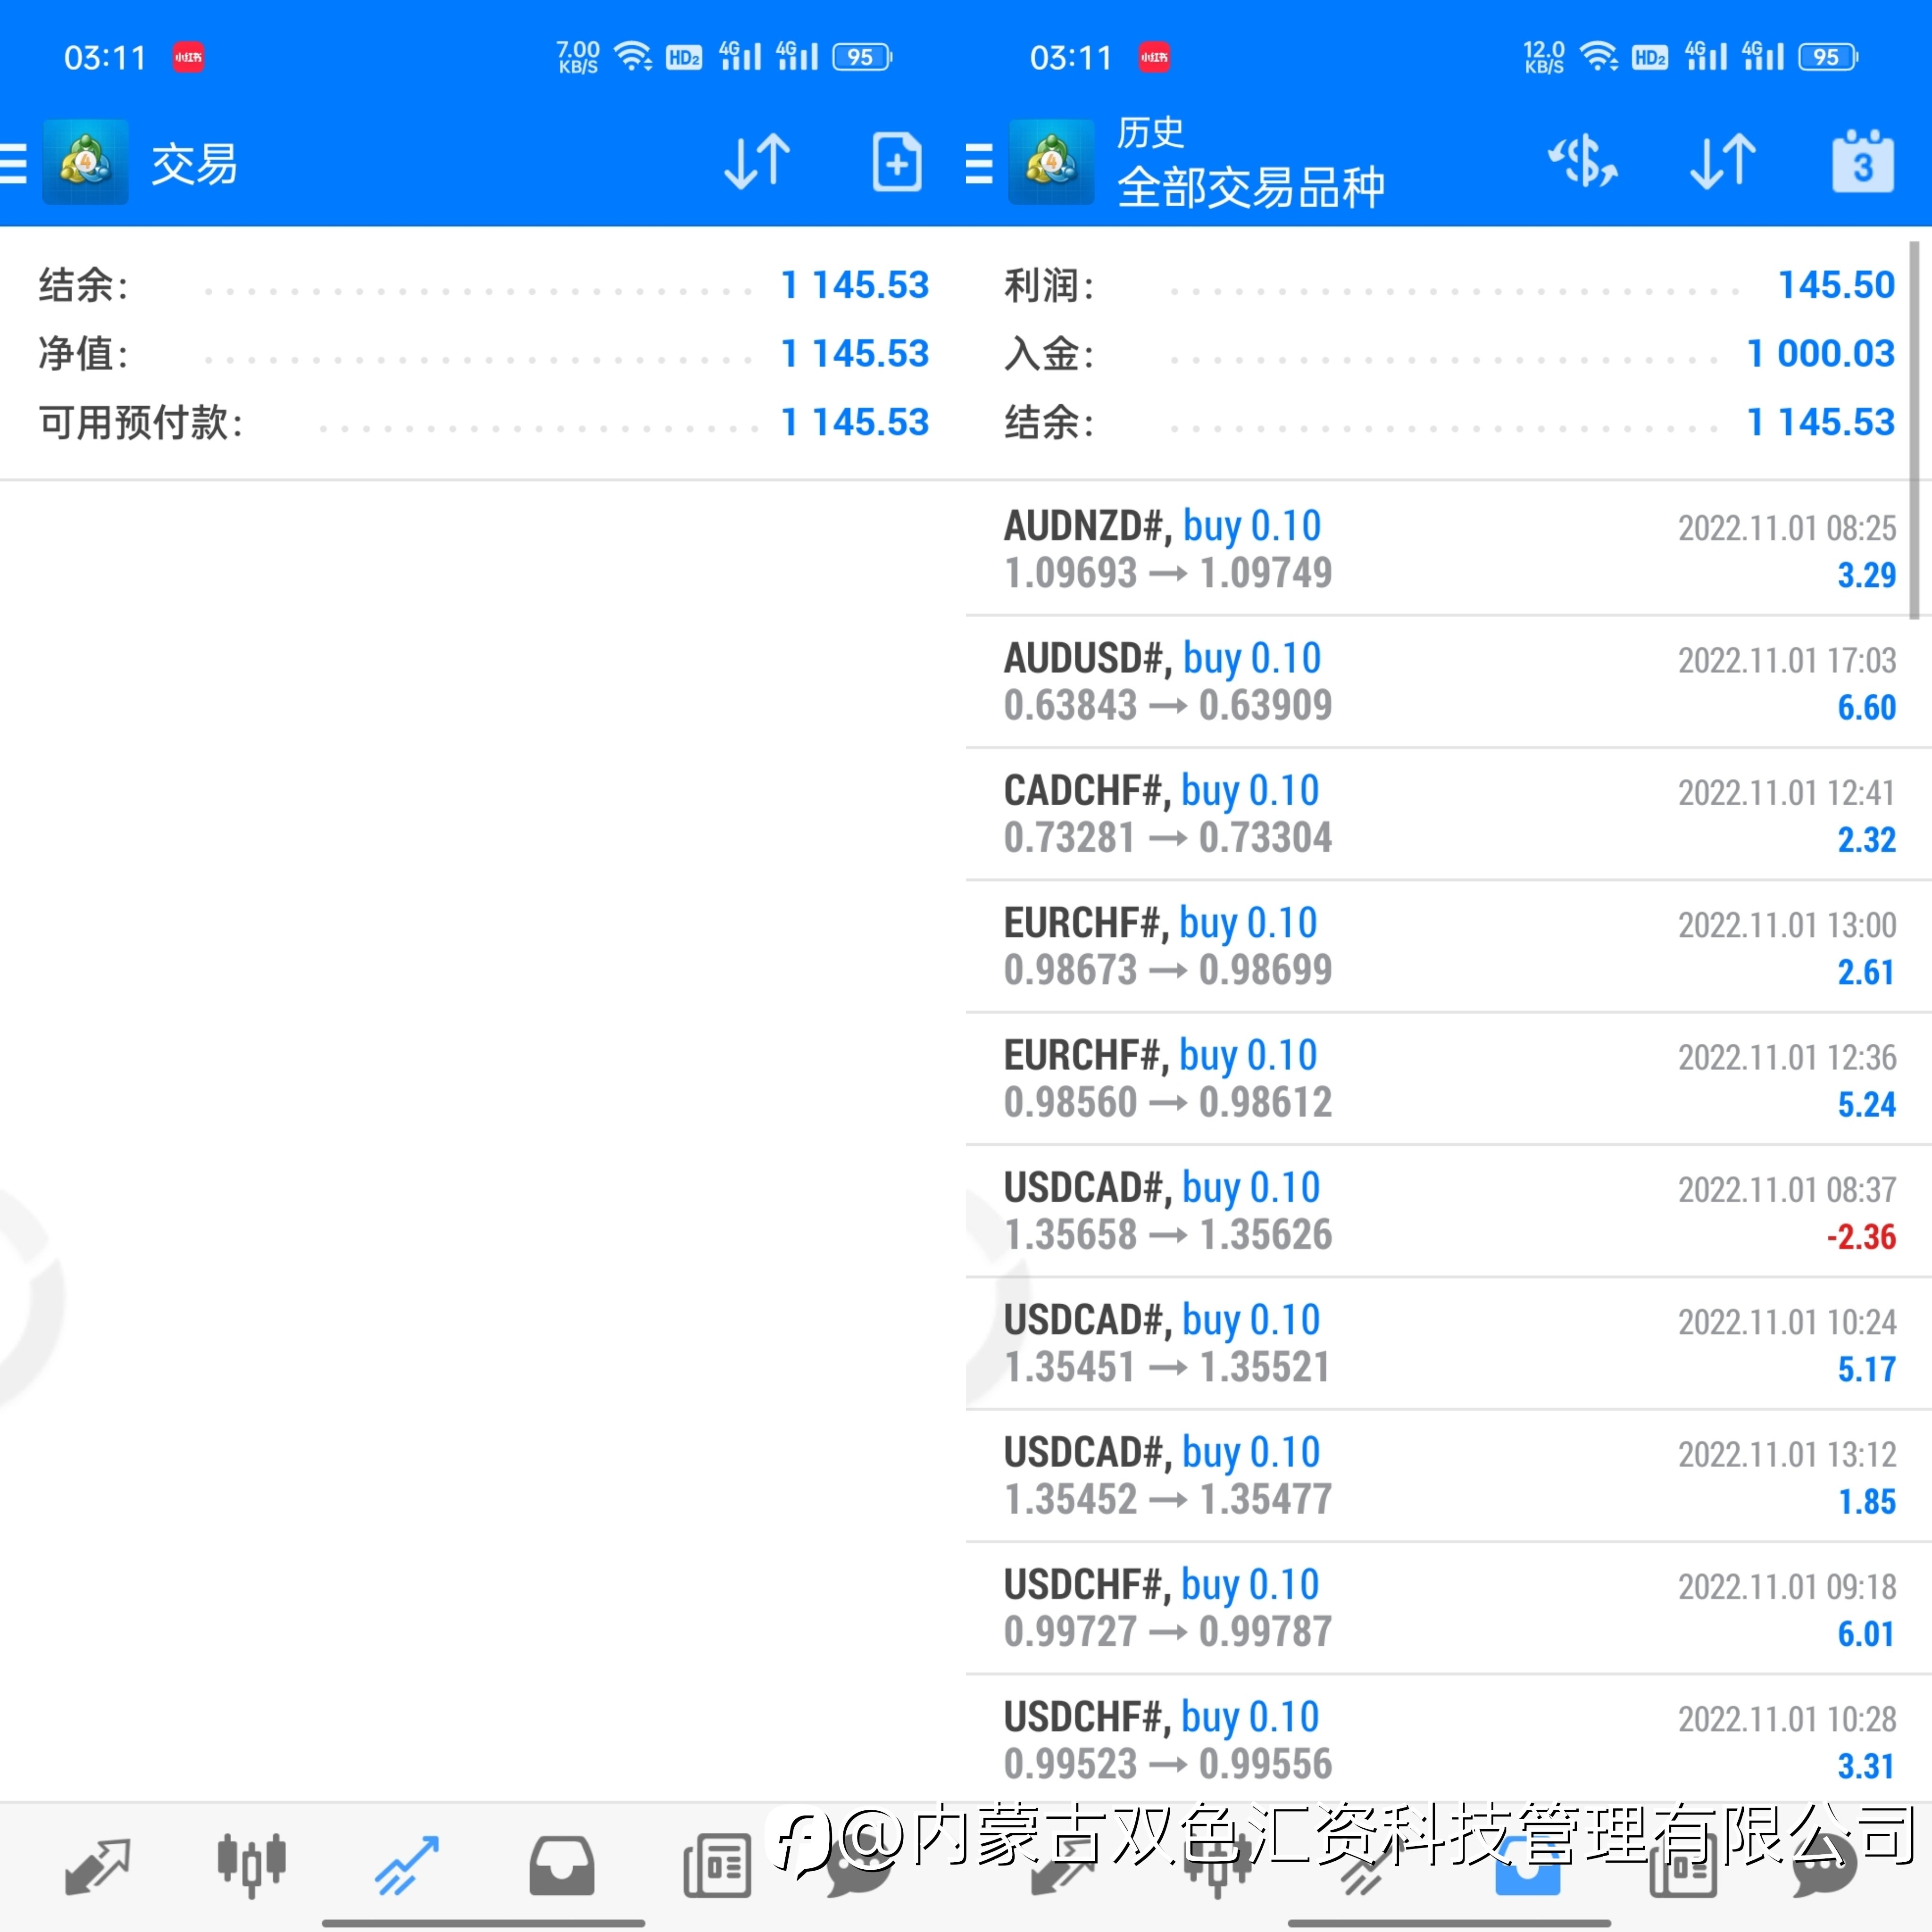Open the symbol filter dollar icon in 历史
This screenshot has height=1932, width=1932.
[x=1583, y=162]
